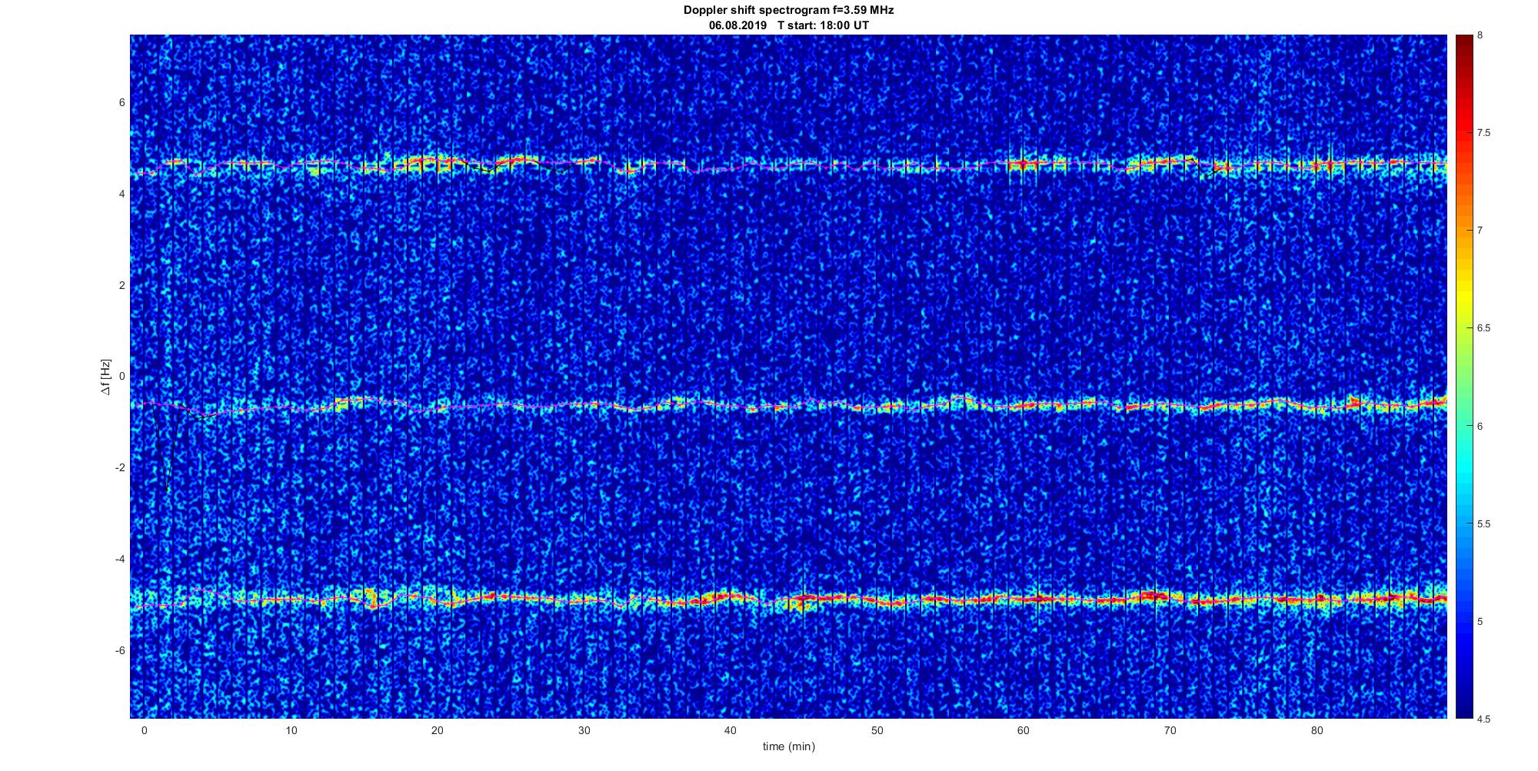Click the x-axis label 'time (min)'

788,746
